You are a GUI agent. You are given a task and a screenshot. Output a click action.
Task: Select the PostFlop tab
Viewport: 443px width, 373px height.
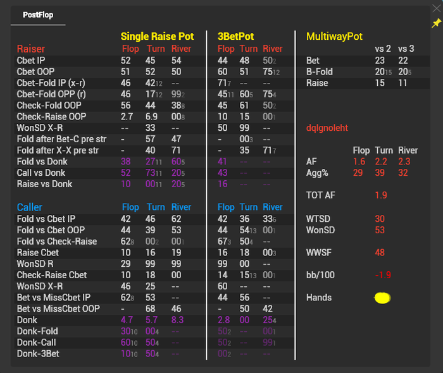[38, 15]
